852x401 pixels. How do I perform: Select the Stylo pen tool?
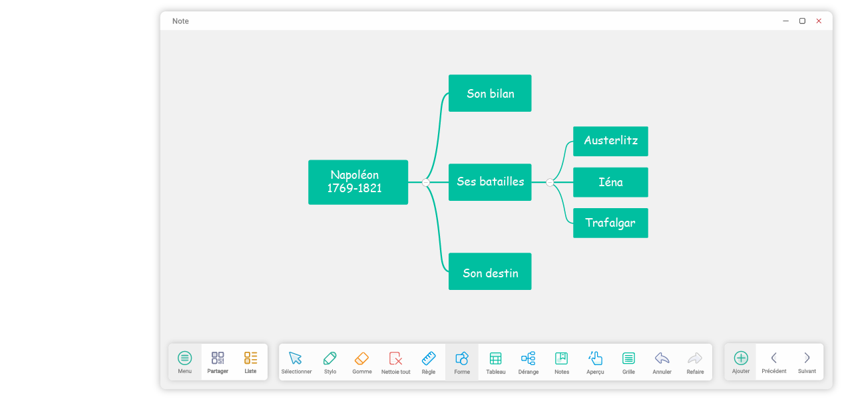coord(330,359)
